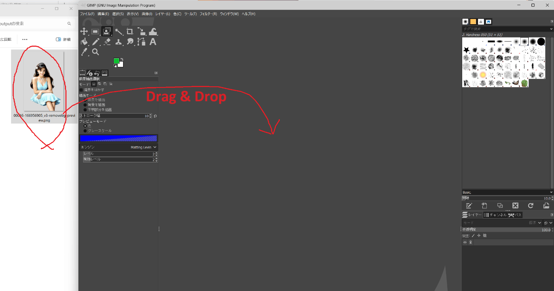Select the Color Picker eyedropper tool

click(84, 52)
